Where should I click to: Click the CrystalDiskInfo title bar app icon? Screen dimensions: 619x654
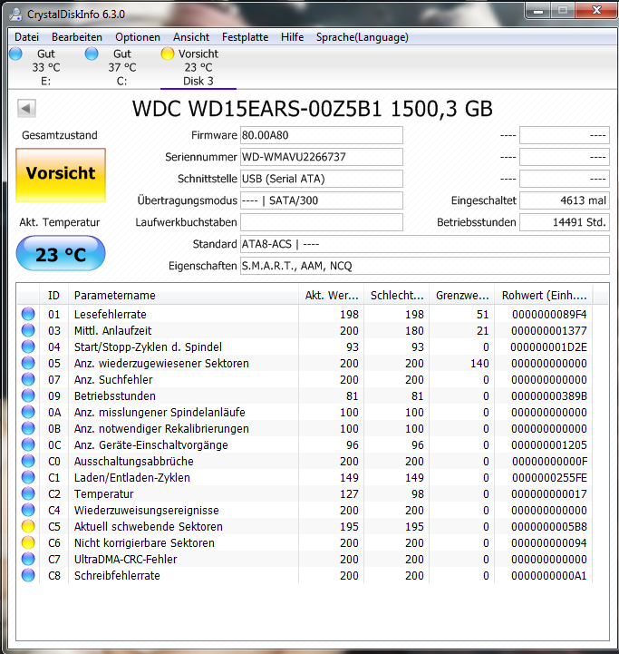pos(15,15)
